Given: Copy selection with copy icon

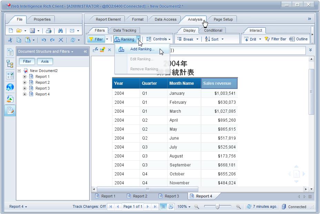Looking at the screenshot, I should tap(19, 40).
